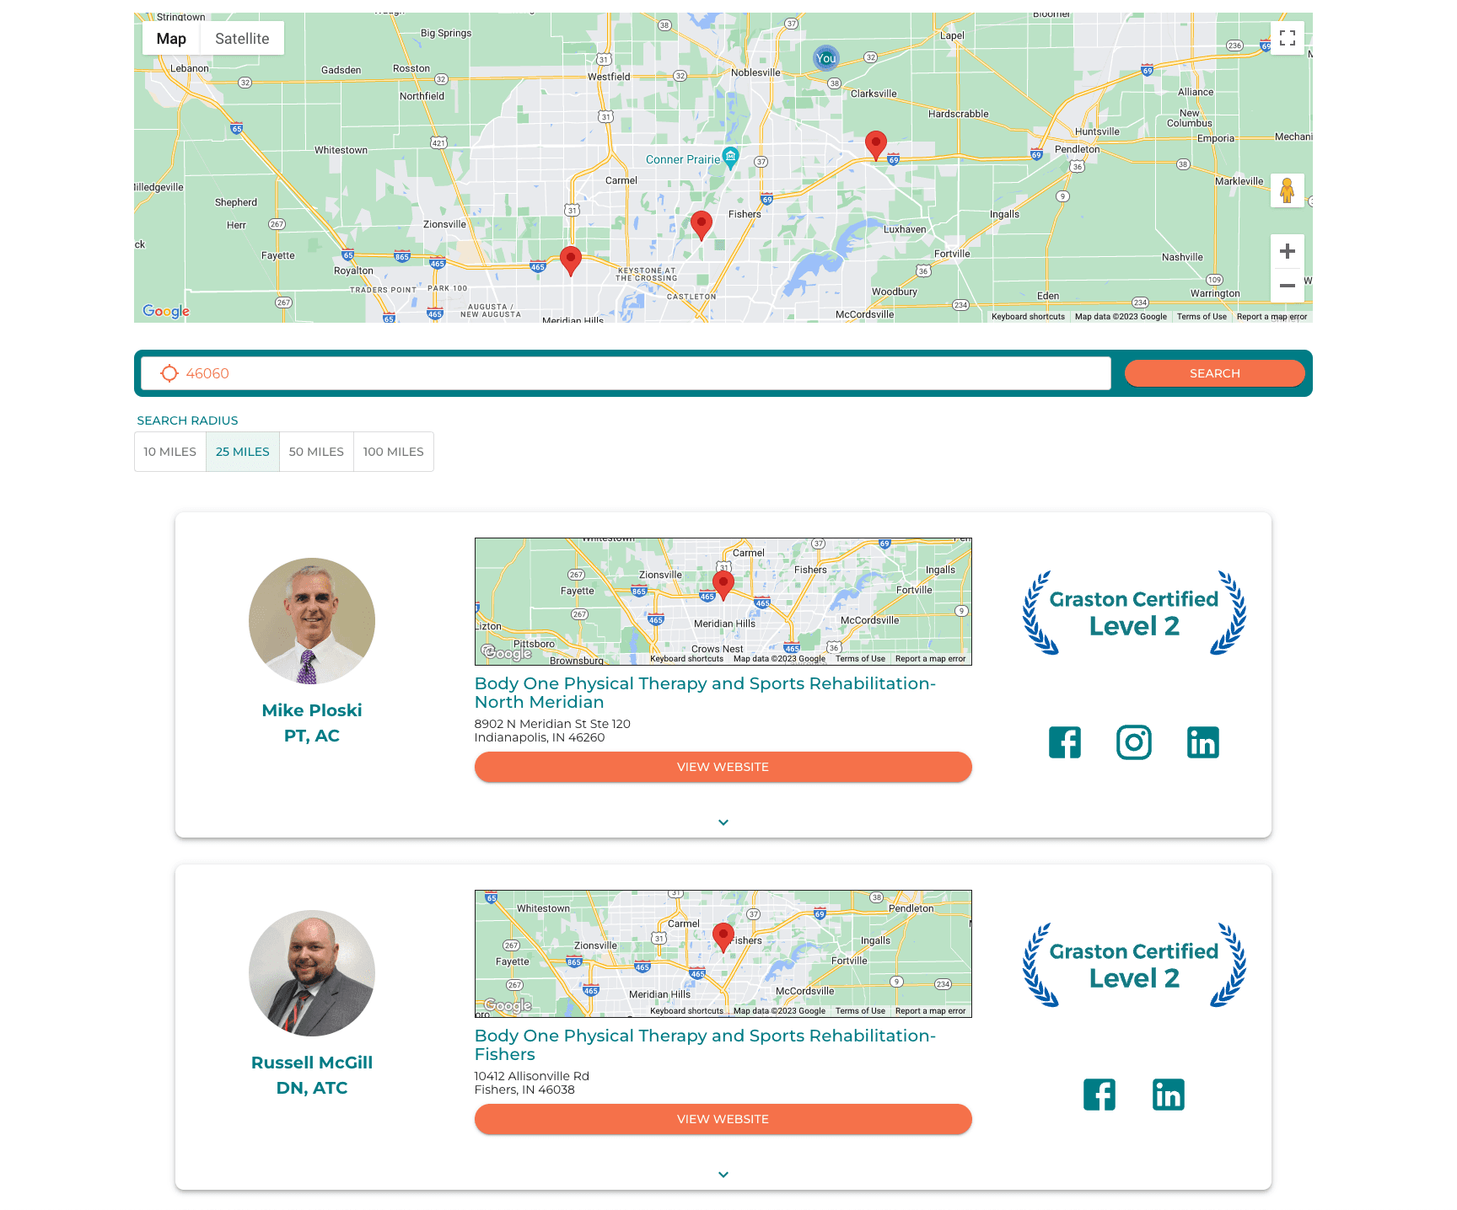
Task: Open Mike Ploski's Facebook page
Action: tap(1065, 742)
